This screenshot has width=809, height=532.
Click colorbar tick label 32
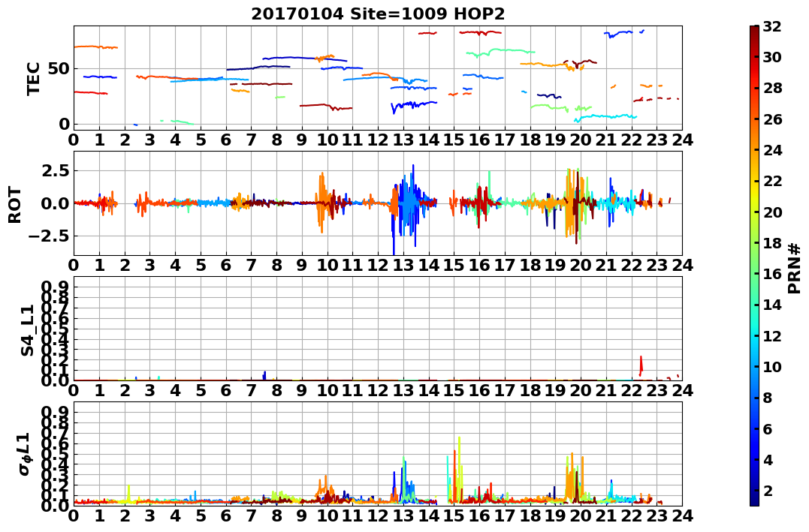tap(772, 26)
